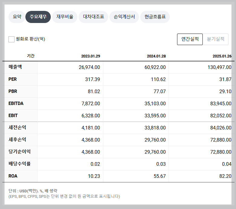
Task: Click the ROA value 10.23
Action: (x=94, y=176)
